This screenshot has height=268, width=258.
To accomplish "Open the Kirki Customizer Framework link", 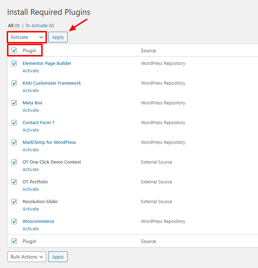I will point(52,83).
